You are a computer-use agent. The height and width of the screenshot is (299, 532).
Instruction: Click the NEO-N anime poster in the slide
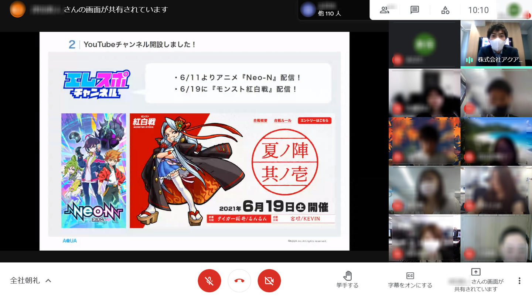pos(93,171)
